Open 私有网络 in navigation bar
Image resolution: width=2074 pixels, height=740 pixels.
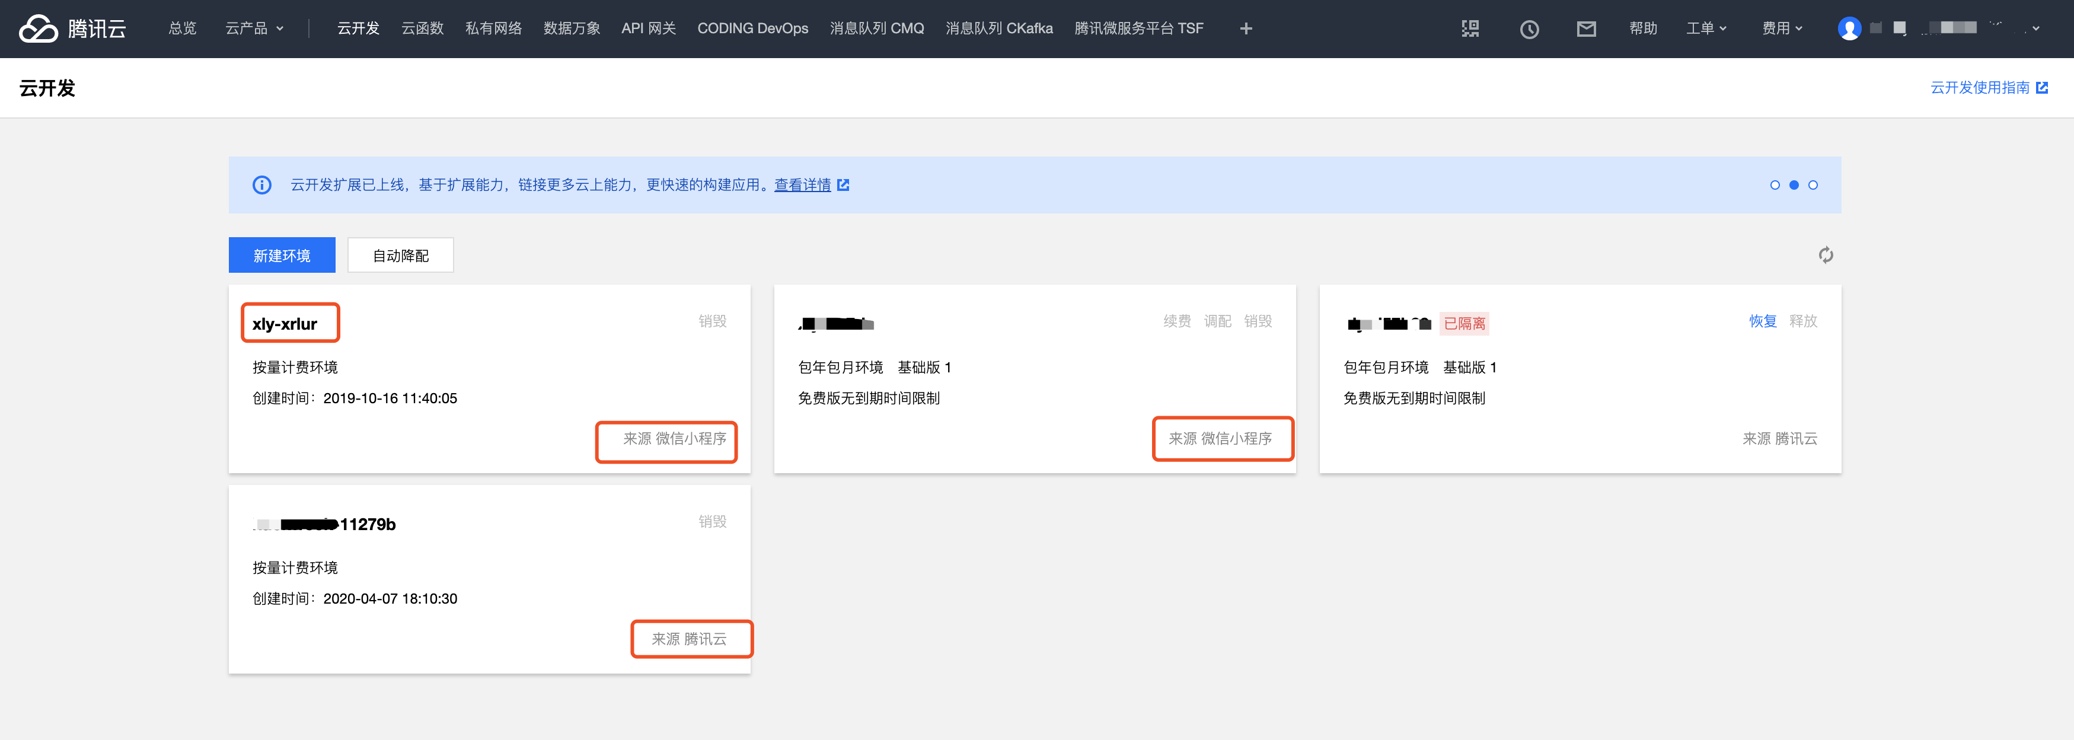click(x=493, y=29)
